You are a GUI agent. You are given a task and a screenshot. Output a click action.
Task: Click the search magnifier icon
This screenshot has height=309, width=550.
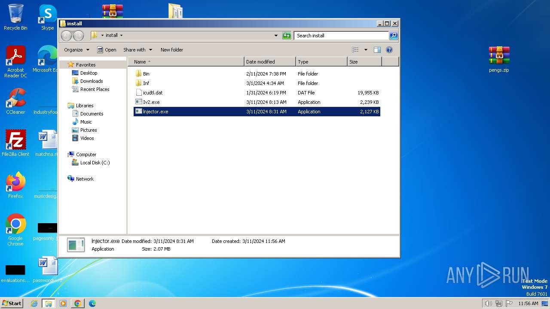tap(394, 36)
